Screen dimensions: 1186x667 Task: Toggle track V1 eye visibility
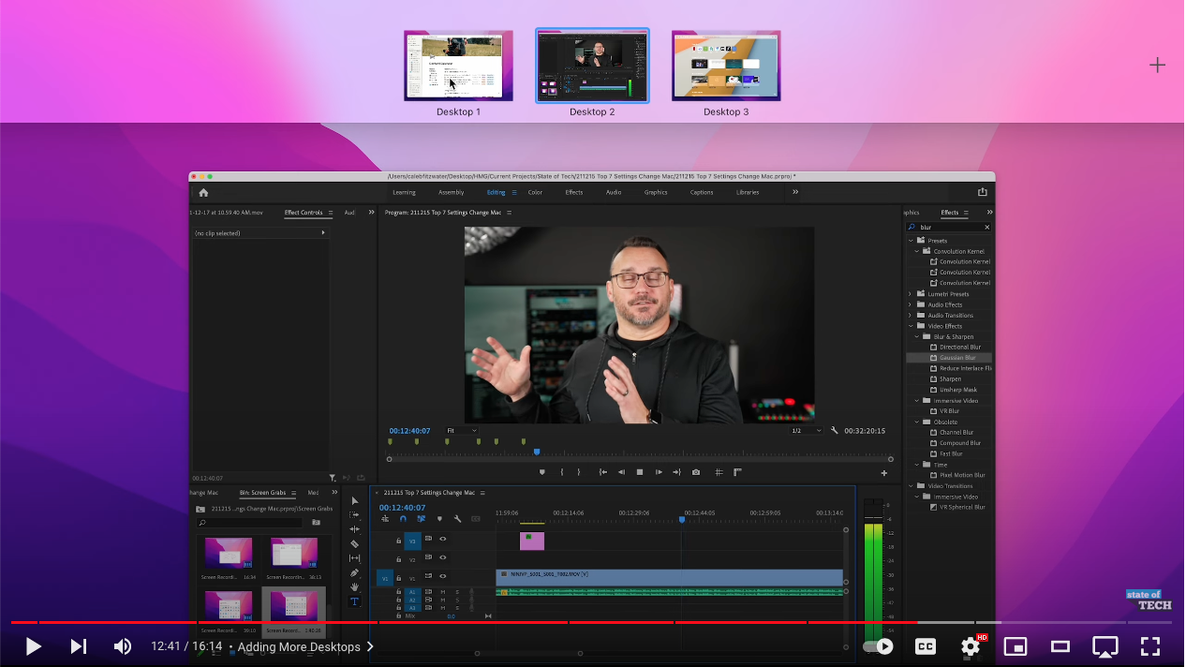(x=443, y=576)
